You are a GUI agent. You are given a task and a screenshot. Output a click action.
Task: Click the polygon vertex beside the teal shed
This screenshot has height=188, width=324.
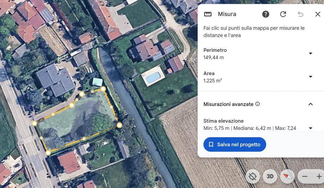(103, 89)
